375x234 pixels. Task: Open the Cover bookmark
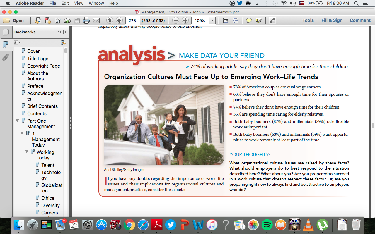tap(33, 51)
